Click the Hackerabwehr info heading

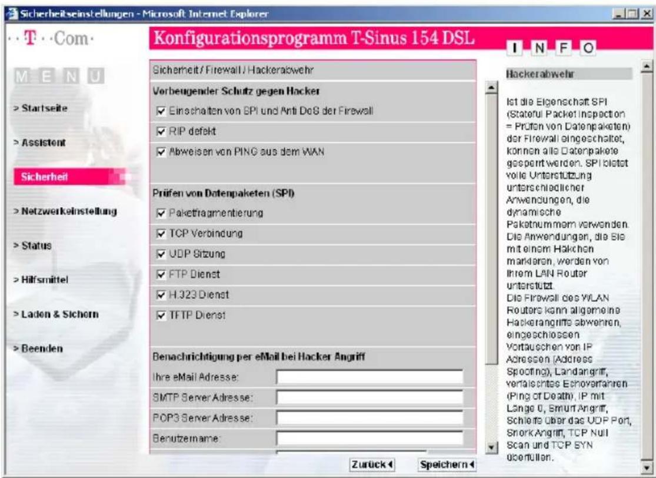point(540,74)
